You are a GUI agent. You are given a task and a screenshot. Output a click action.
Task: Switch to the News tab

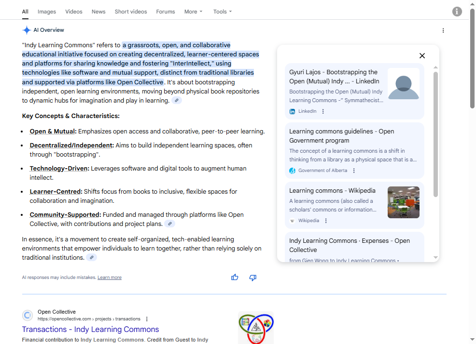98,12
